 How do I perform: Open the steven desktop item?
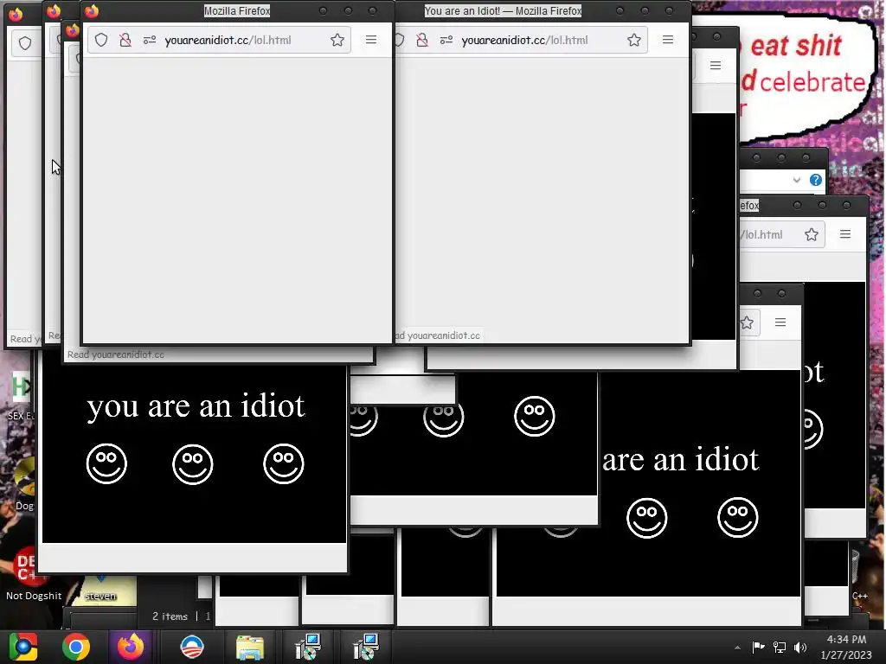point(100,590)
